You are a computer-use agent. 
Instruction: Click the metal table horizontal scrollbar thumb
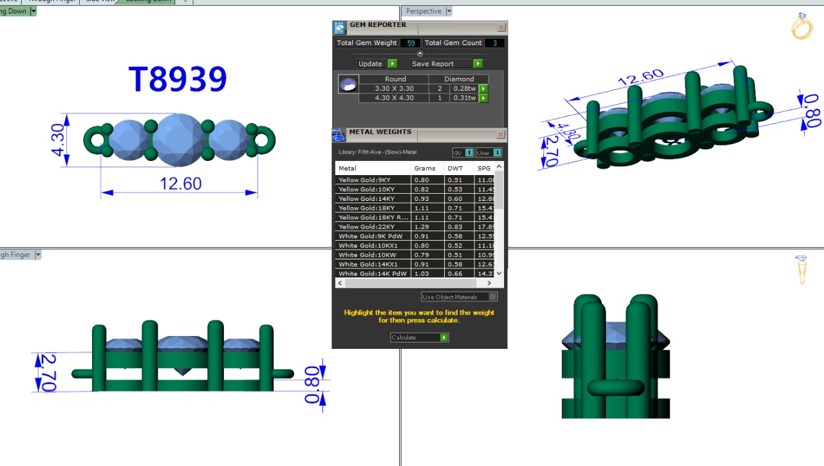[410, 283]
